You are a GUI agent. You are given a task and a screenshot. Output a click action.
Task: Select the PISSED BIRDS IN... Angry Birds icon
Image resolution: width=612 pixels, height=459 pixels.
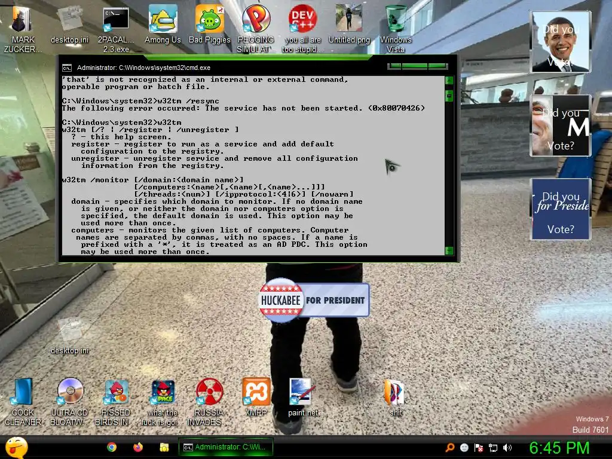pos(116,402)
